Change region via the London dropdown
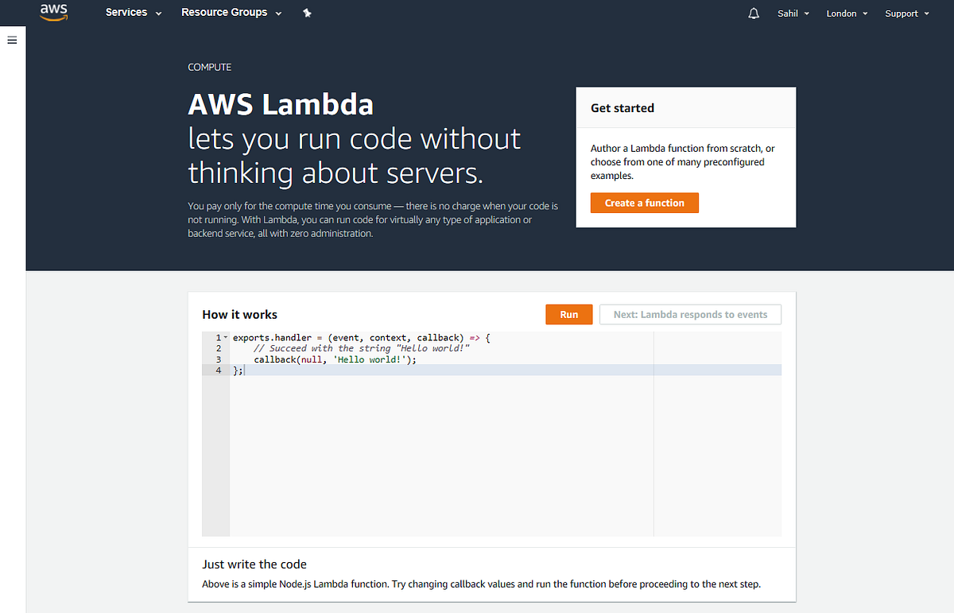 pyautogui.click(x=847, y=14)
